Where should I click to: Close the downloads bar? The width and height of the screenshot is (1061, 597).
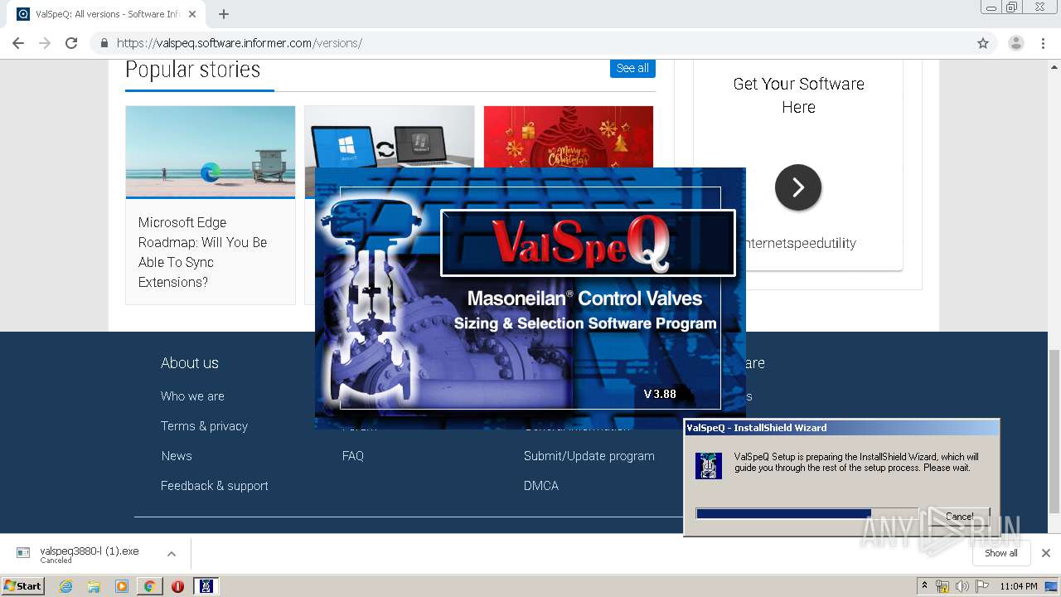click(1046, 553)
